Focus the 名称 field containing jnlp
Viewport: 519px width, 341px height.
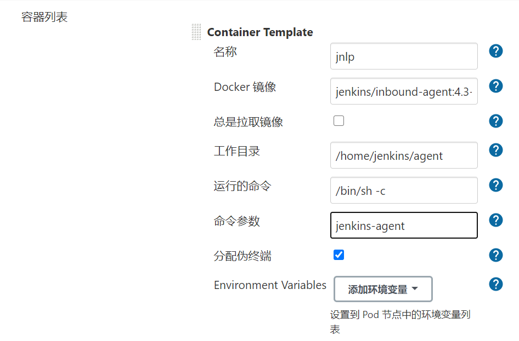404,56
